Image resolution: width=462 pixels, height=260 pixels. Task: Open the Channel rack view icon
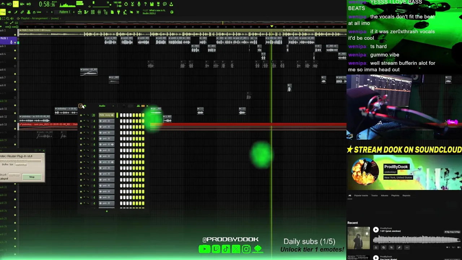(93, 12)
